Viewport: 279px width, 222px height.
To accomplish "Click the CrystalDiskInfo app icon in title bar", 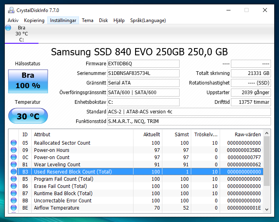I will point(11,10).
